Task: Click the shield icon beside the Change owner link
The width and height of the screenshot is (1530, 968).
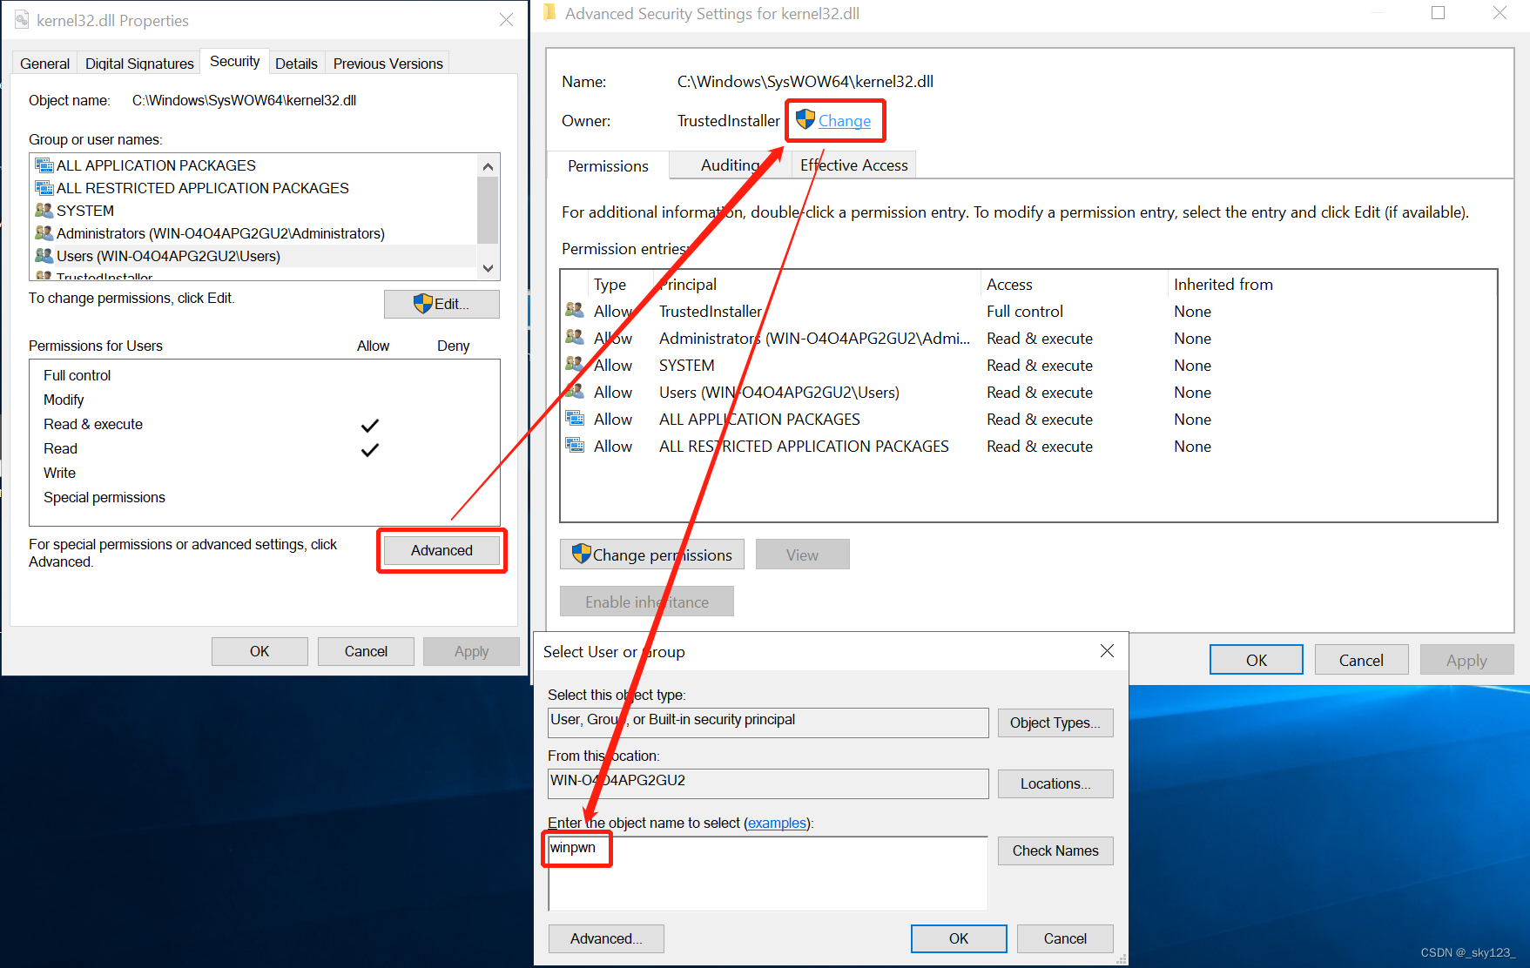Action: (x=804, y=120)
